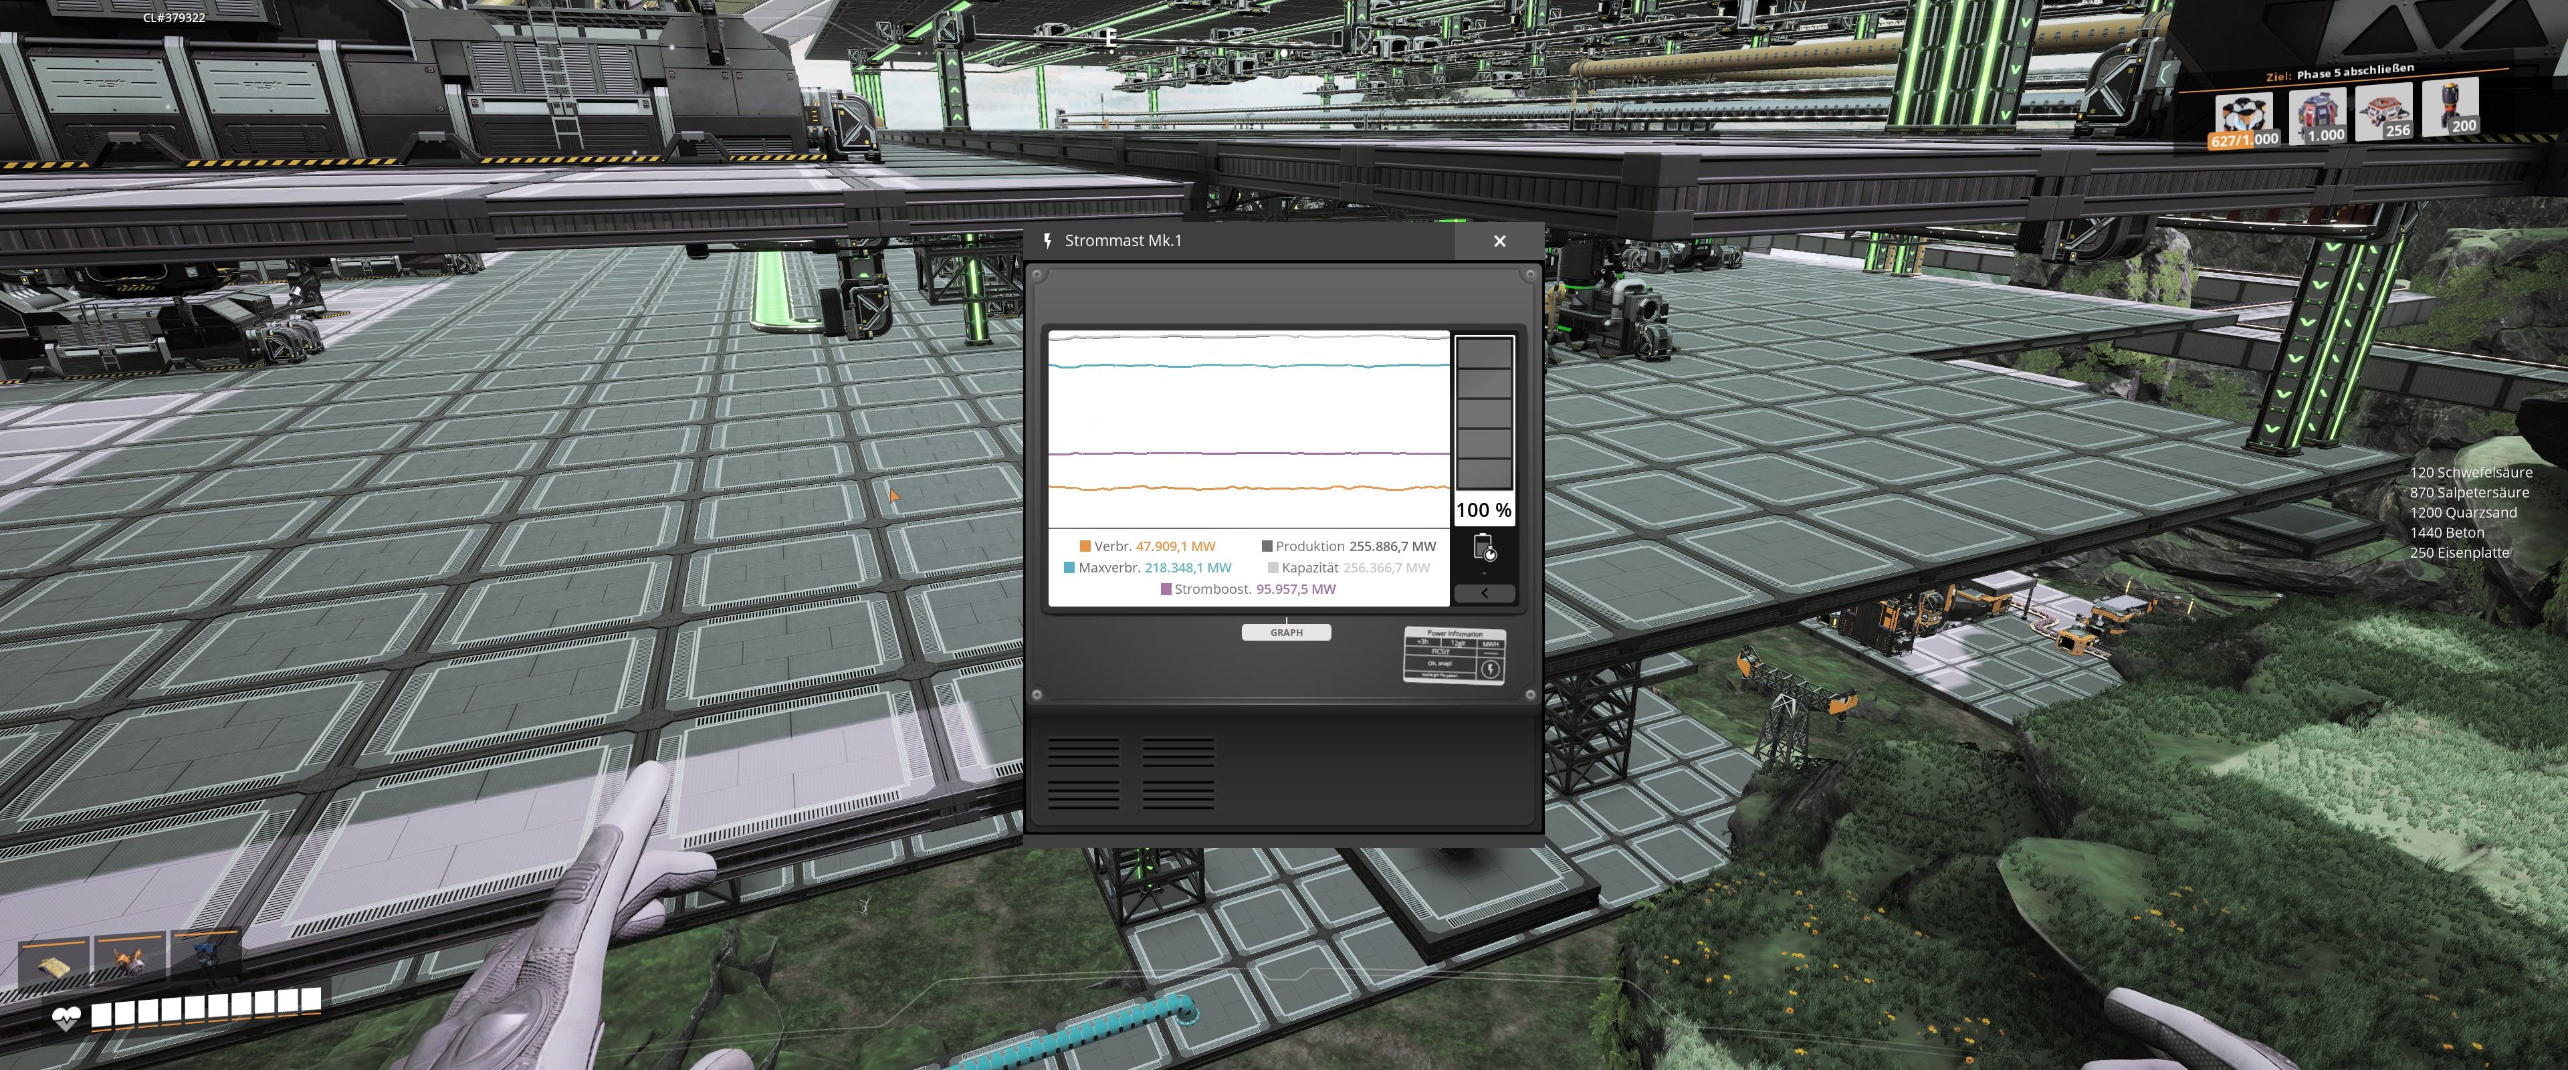The image size is (2568, 1070).
Task: Click the purple Stromboost. legend swatch
Action: click(x=1166, y=589)
